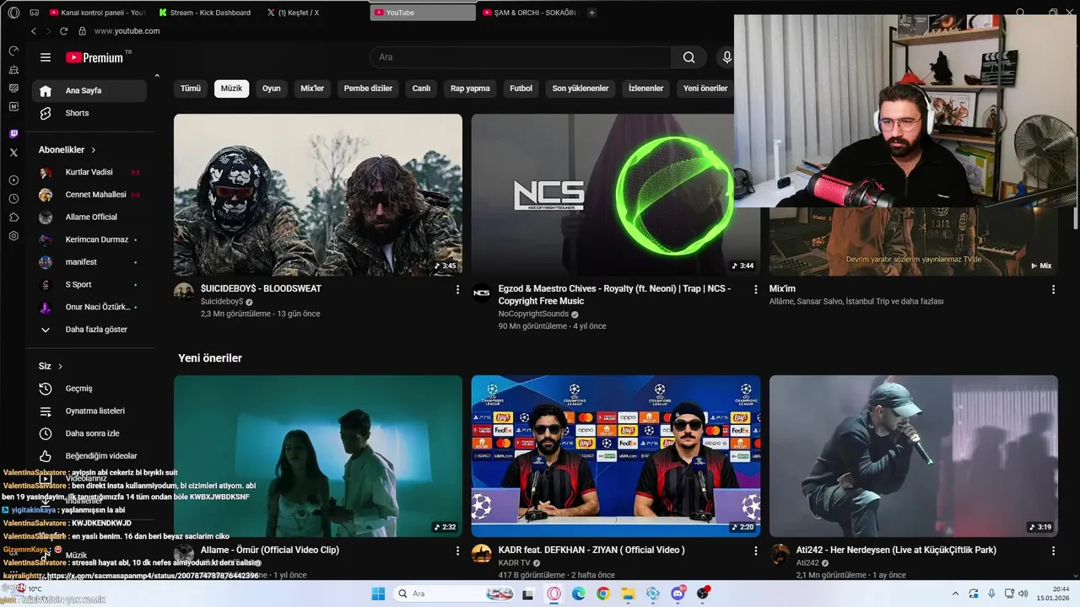Image resolution: width=1080 pixels, height=607 pixels.
Task: Open Opera sidebar history clock
Action: tap(13, 199)
